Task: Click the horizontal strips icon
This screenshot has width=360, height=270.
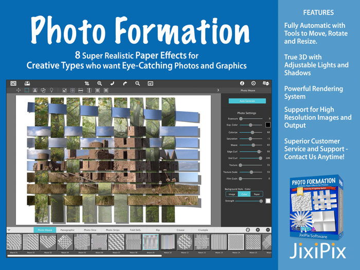Action: click(81, 91)
